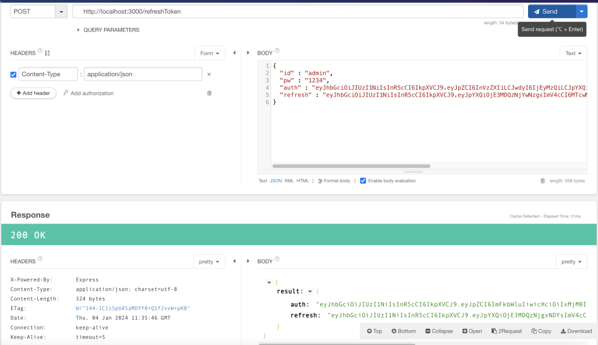The width and height of the screenshot is (598, 345).
Task: Click Format body
Action: pyautogui.click(x=334, y=181)
